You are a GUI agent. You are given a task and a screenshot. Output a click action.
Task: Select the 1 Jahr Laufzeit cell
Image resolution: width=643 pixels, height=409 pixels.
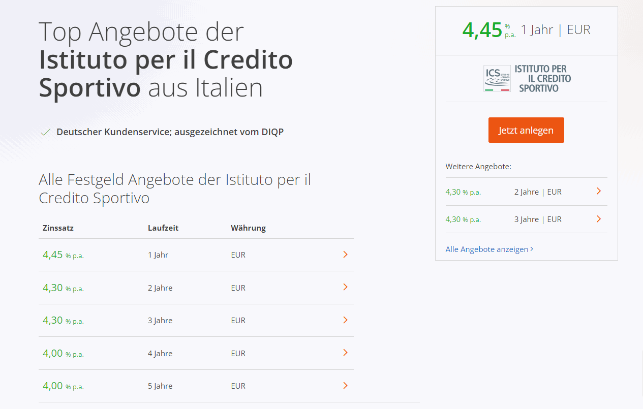tap(158, 255)
